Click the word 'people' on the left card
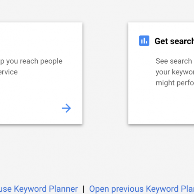Image resolution: width=194 pixels, height=194 pixels. (x=51, y=61)
